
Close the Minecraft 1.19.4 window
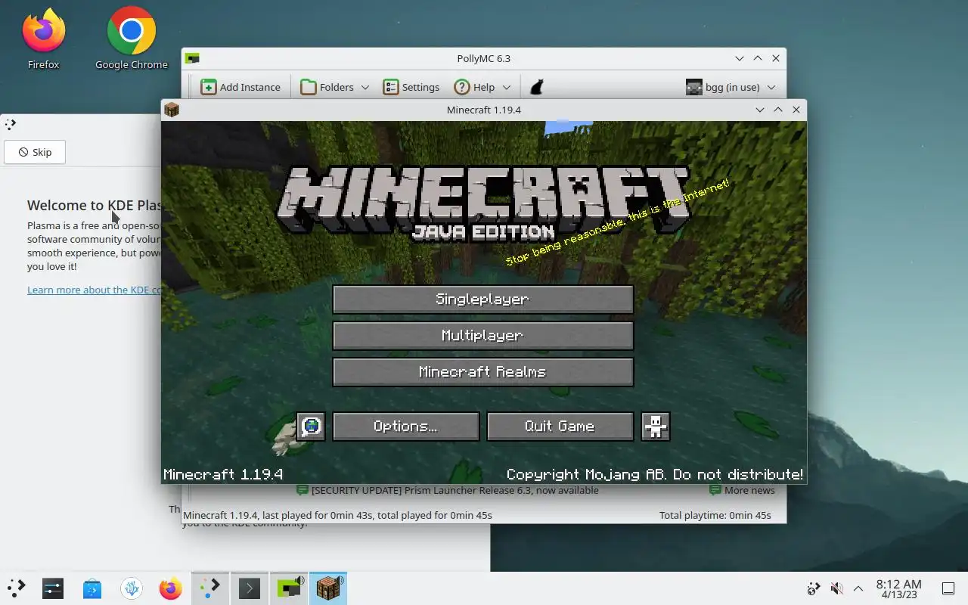click(x=796, y=110)
